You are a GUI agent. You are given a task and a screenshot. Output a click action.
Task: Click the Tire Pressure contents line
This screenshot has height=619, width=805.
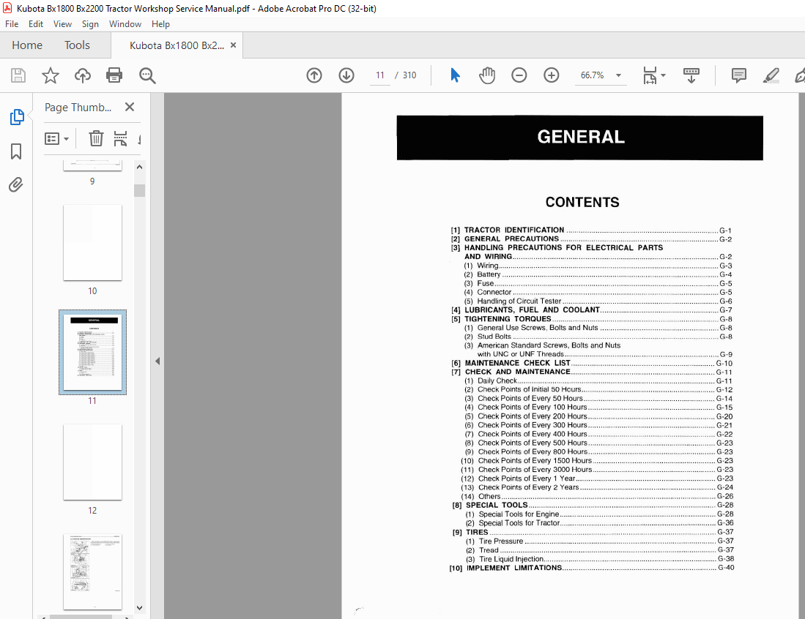(x=600, y=541)
